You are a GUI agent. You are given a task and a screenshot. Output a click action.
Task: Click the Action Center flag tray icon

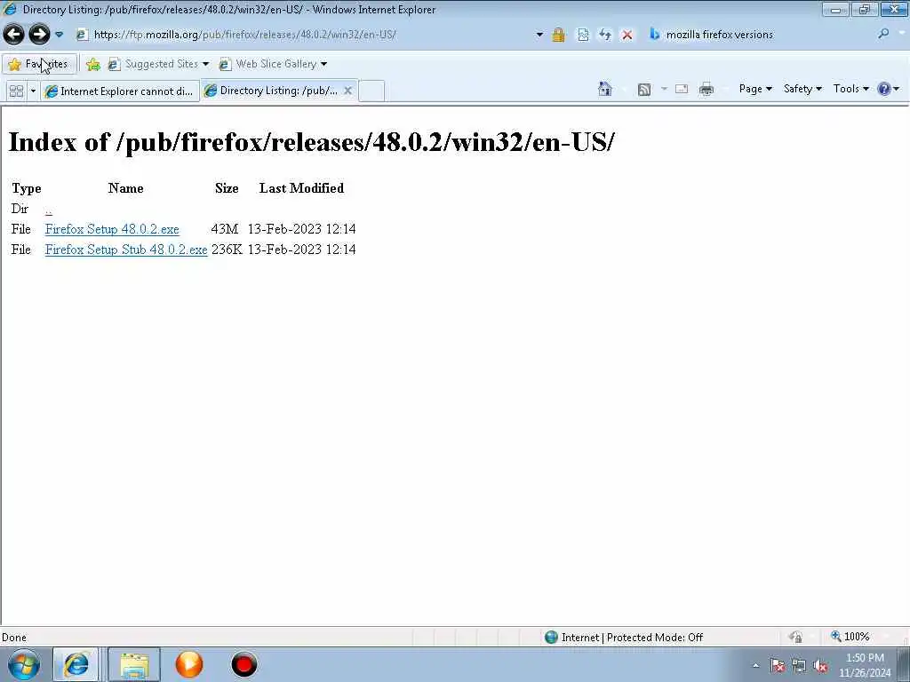[x=777, y=666]
